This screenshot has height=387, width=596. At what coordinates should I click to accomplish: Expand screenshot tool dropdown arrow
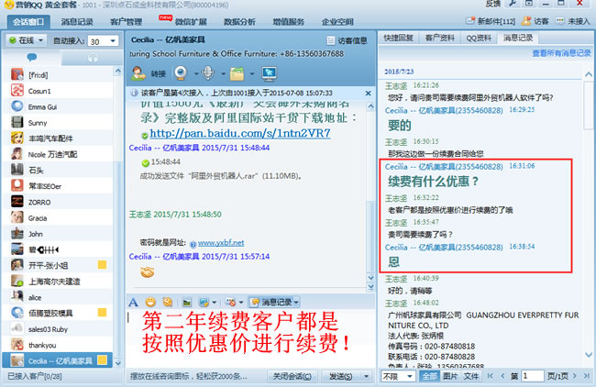[x=214, y=303]
